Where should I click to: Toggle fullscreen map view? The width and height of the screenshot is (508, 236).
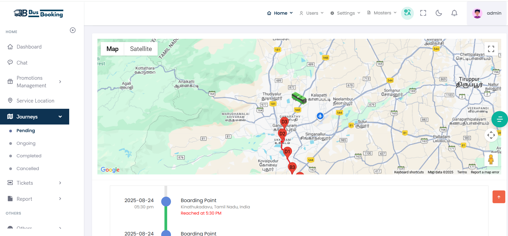[491, 49]
